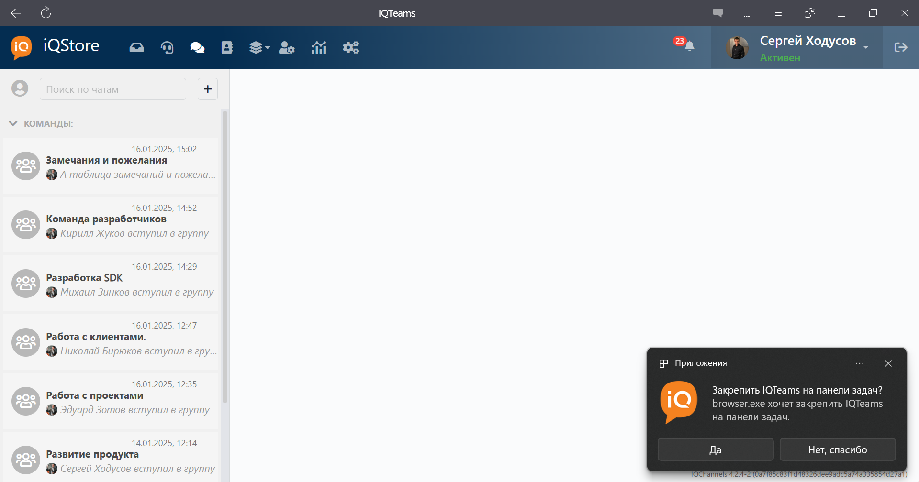Click Нет, спасибо to decline pinning
Screen dimensions: 919x482
pyautogui.click(x=838, y=449)
